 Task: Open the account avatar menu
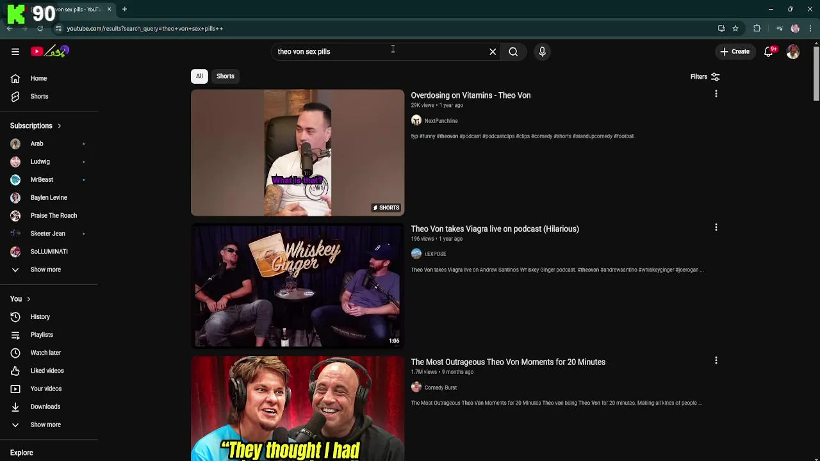793,52
